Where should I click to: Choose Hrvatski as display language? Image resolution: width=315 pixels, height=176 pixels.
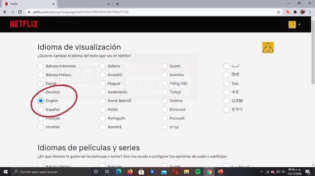[41, 127]
